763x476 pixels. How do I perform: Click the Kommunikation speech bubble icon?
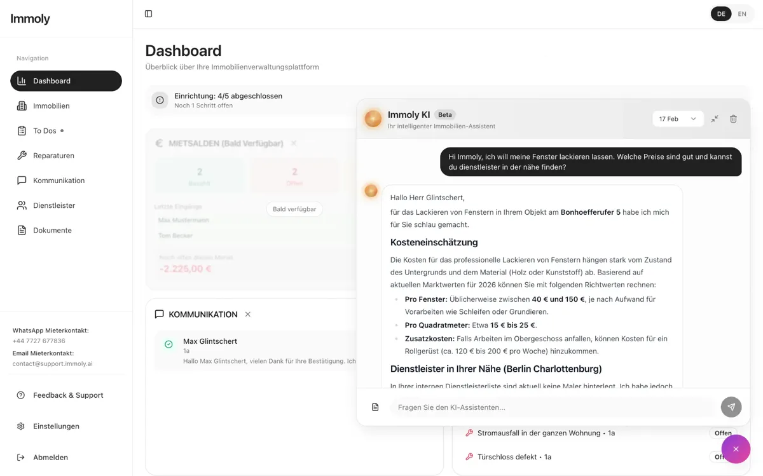(22, 180)
